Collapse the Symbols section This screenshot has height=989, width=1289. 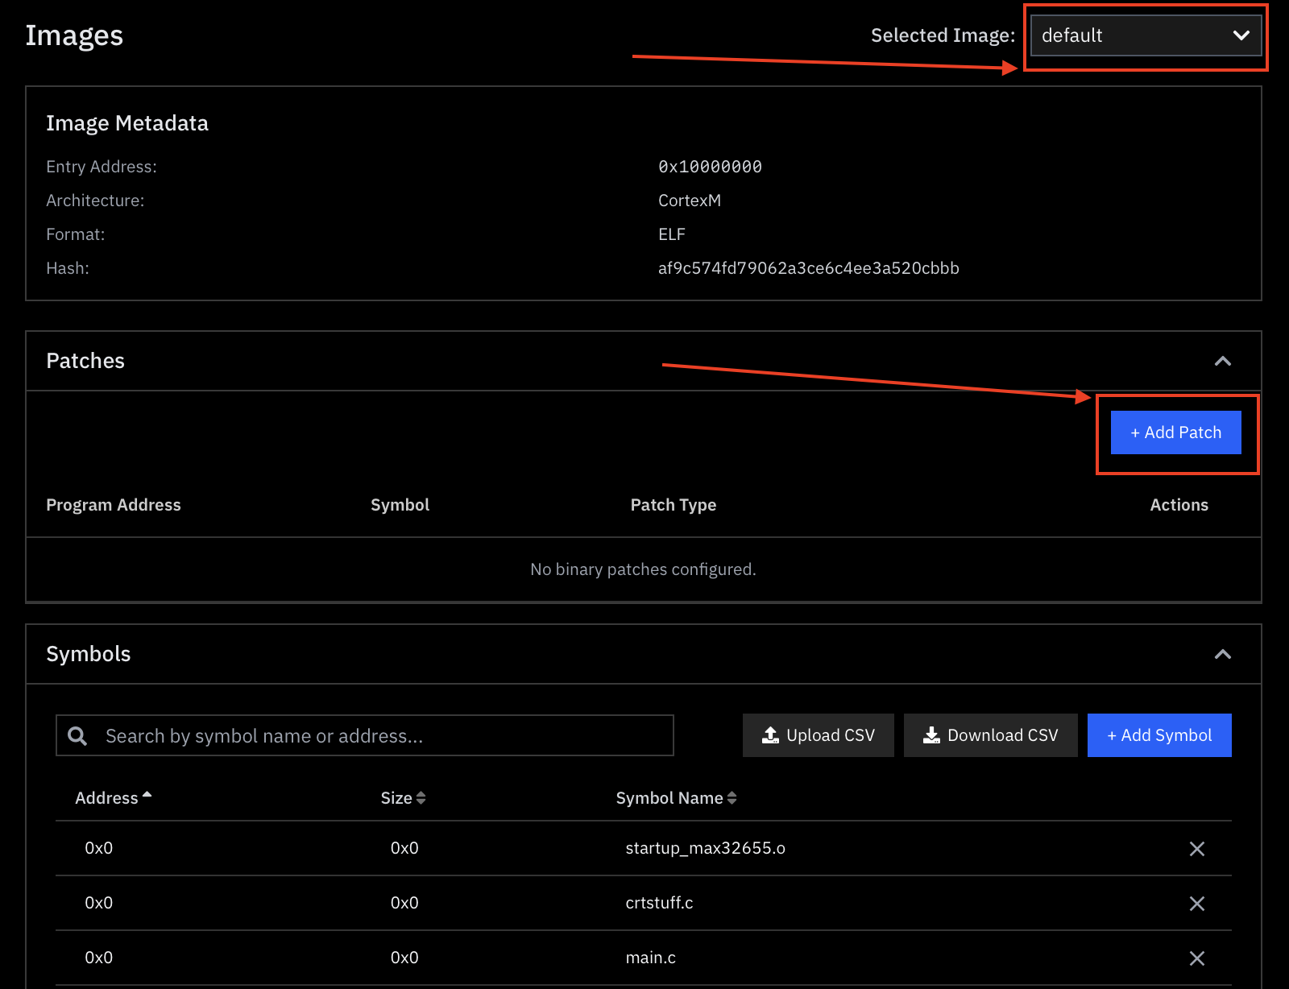tap(1223, 654)
